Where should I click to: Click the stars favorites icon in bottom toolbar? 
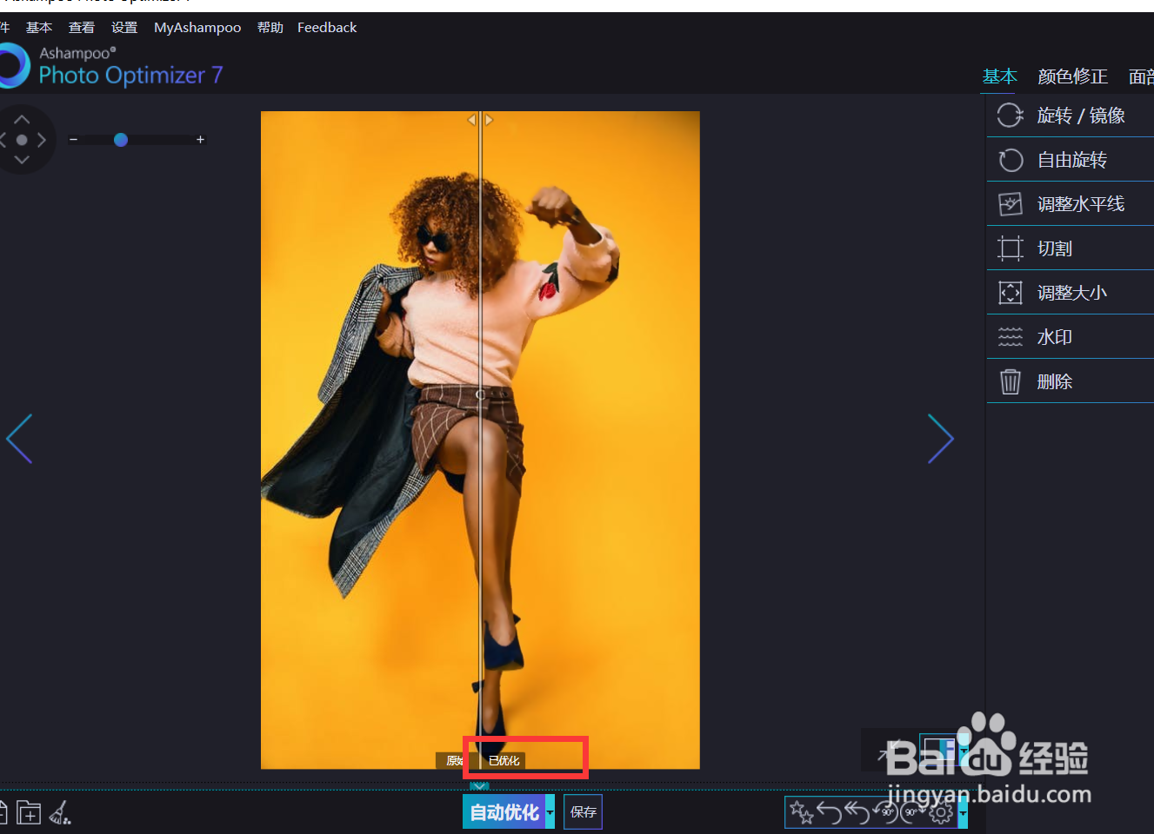tap(802, 813)
